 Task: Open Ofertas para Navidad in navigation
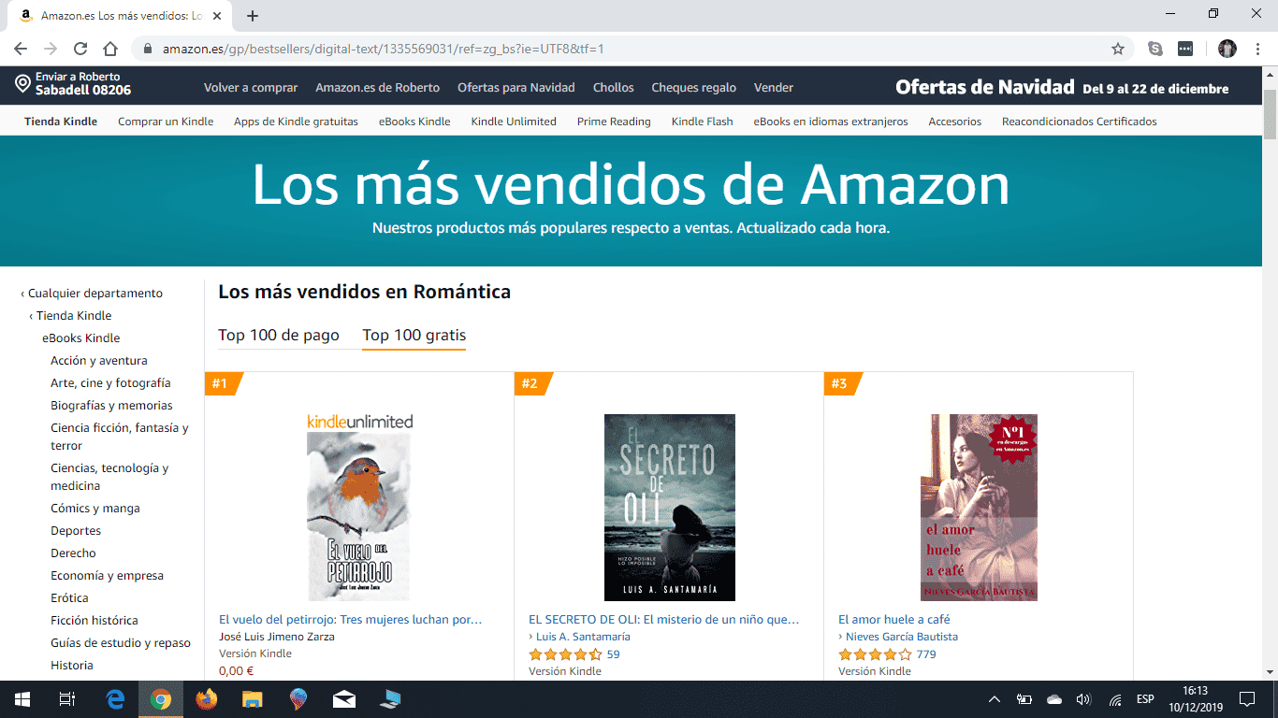point(516,88)
